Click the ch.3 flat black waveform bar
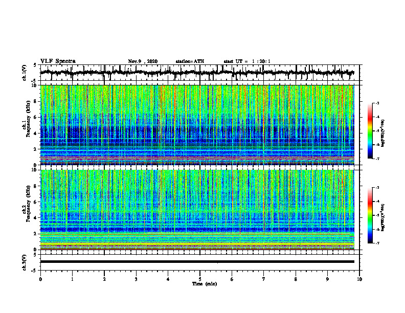Viewport: 405px width, 313px height. click(197, 262)
